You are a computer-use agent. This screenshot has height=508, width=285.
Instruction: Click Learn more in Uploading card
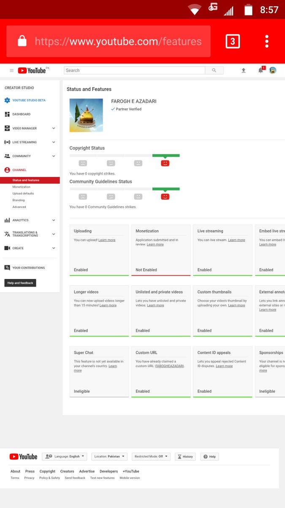107,240
